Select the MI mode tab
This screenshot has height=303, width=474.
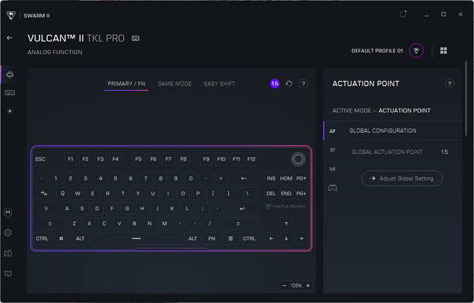[x=332, y=169]
